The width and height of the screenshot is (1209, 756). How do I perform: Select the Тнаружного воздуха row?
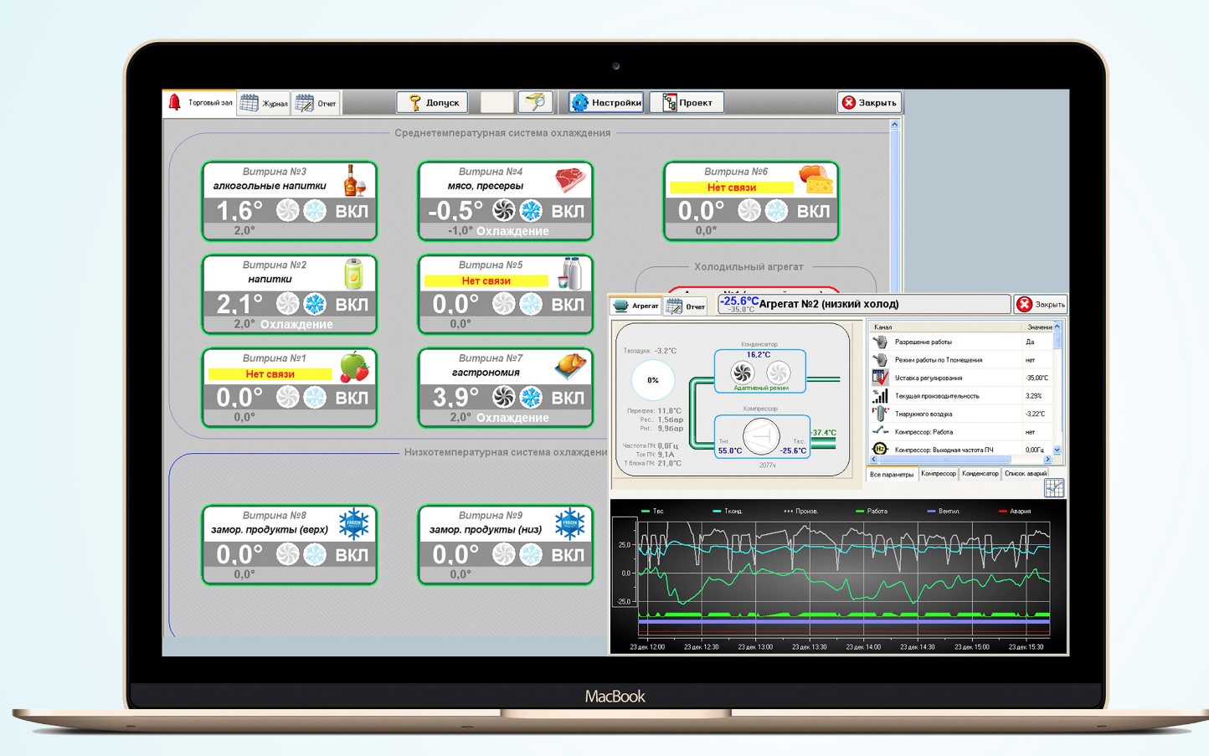960,414
